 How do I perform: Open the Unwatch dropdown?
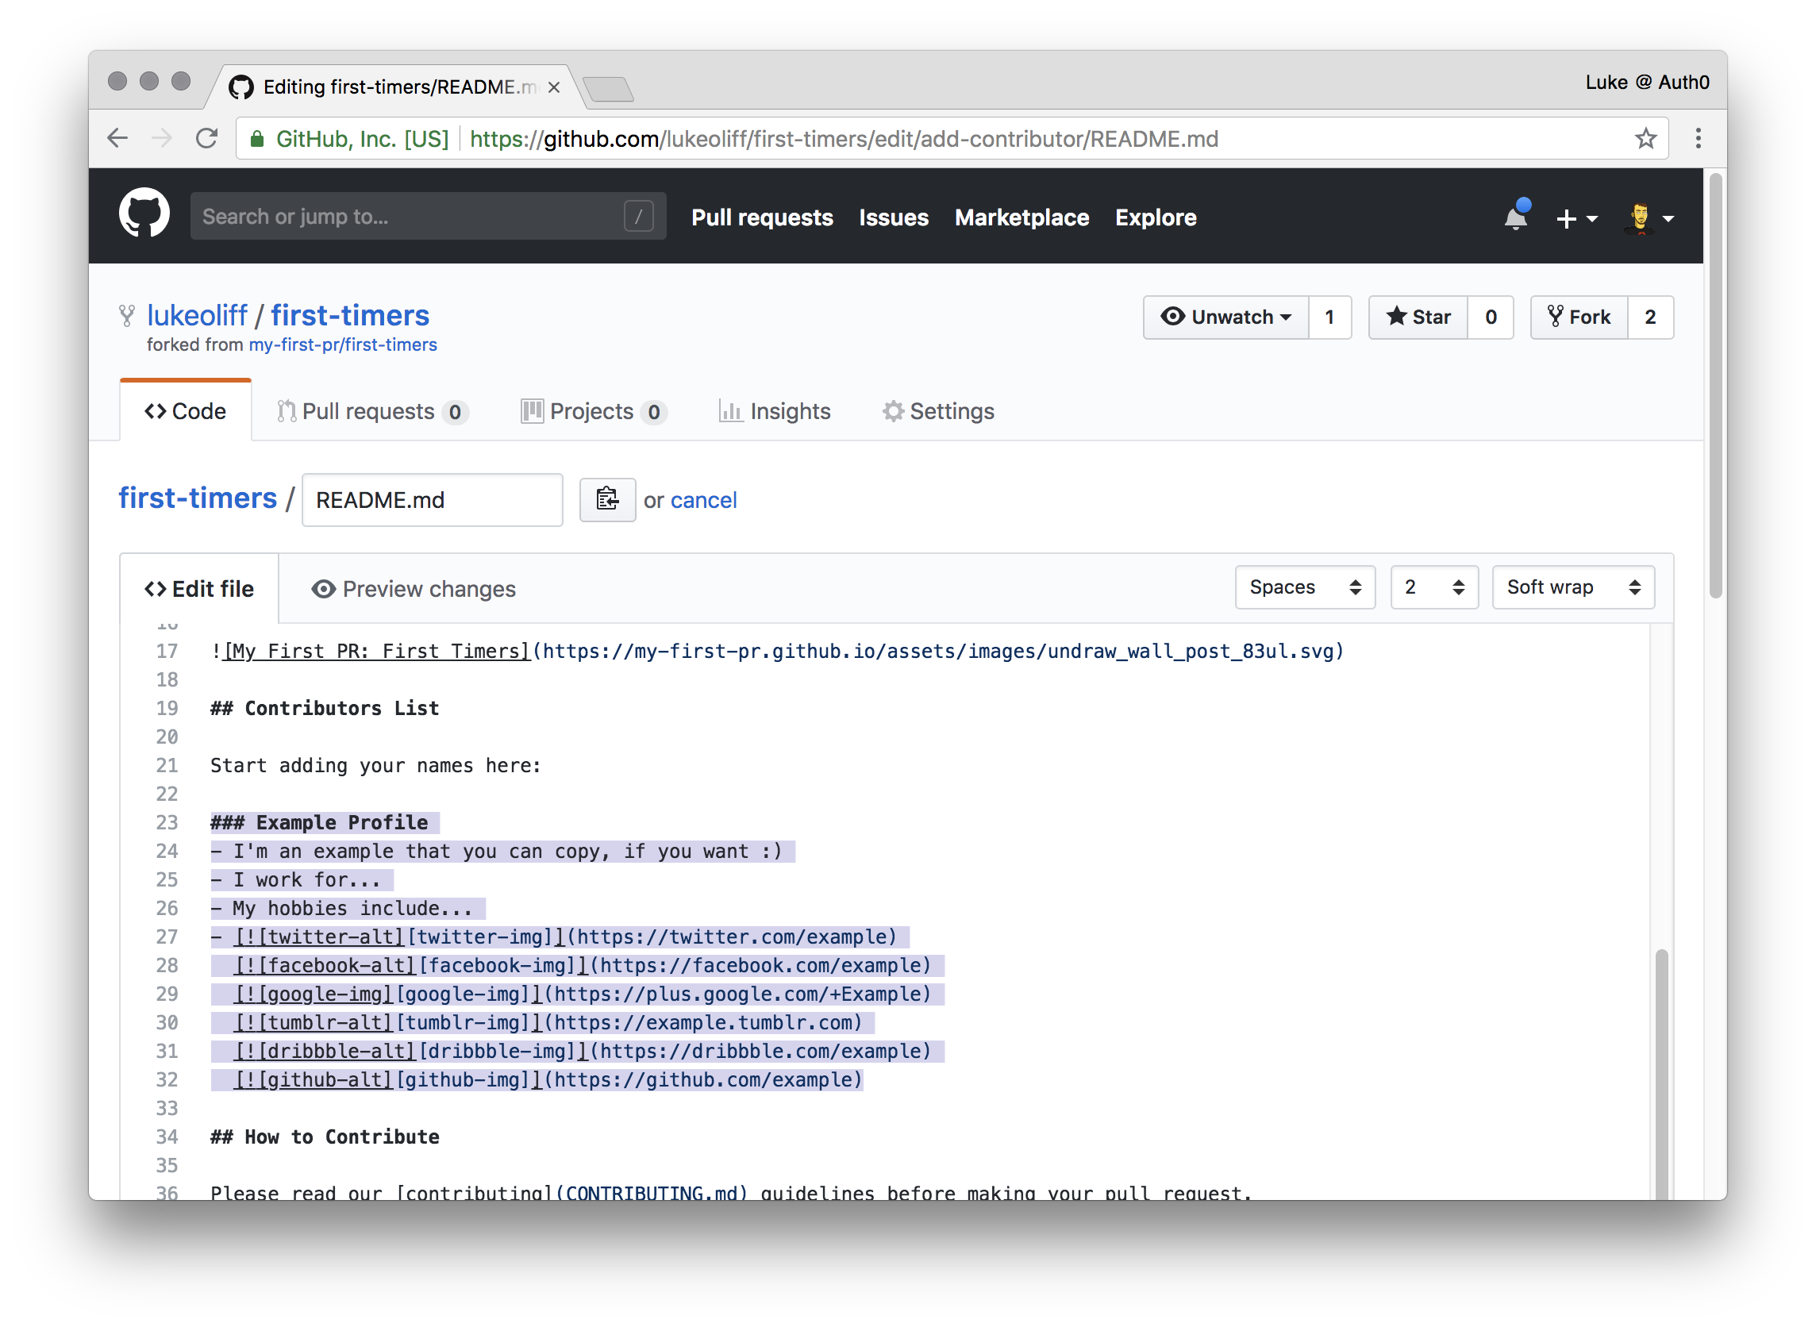click(1226, 317)
